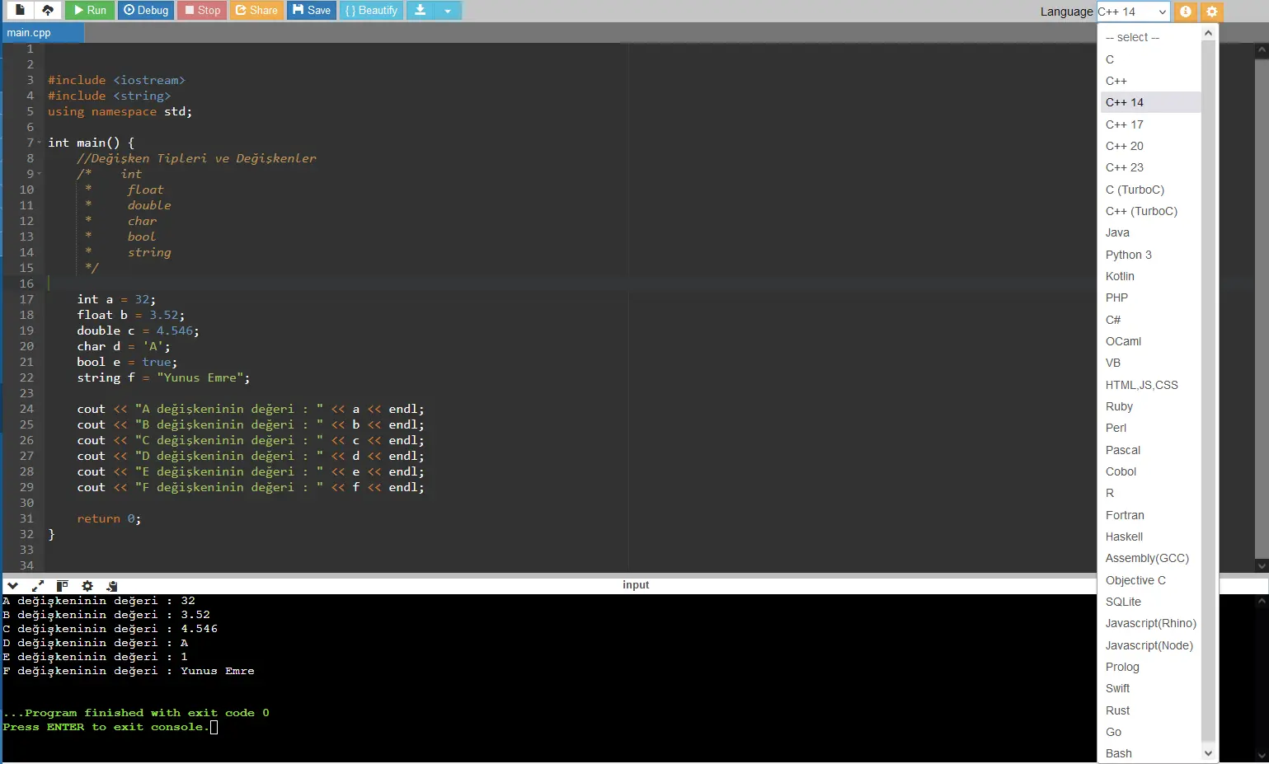Open console settings gear icon
Image resolution: width=1269 pixels, height=764 pixels.
click(87, 586)
